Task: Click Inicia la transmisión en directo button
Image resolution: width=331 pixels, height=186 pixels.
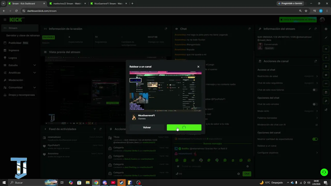Action: coord(298,20)
